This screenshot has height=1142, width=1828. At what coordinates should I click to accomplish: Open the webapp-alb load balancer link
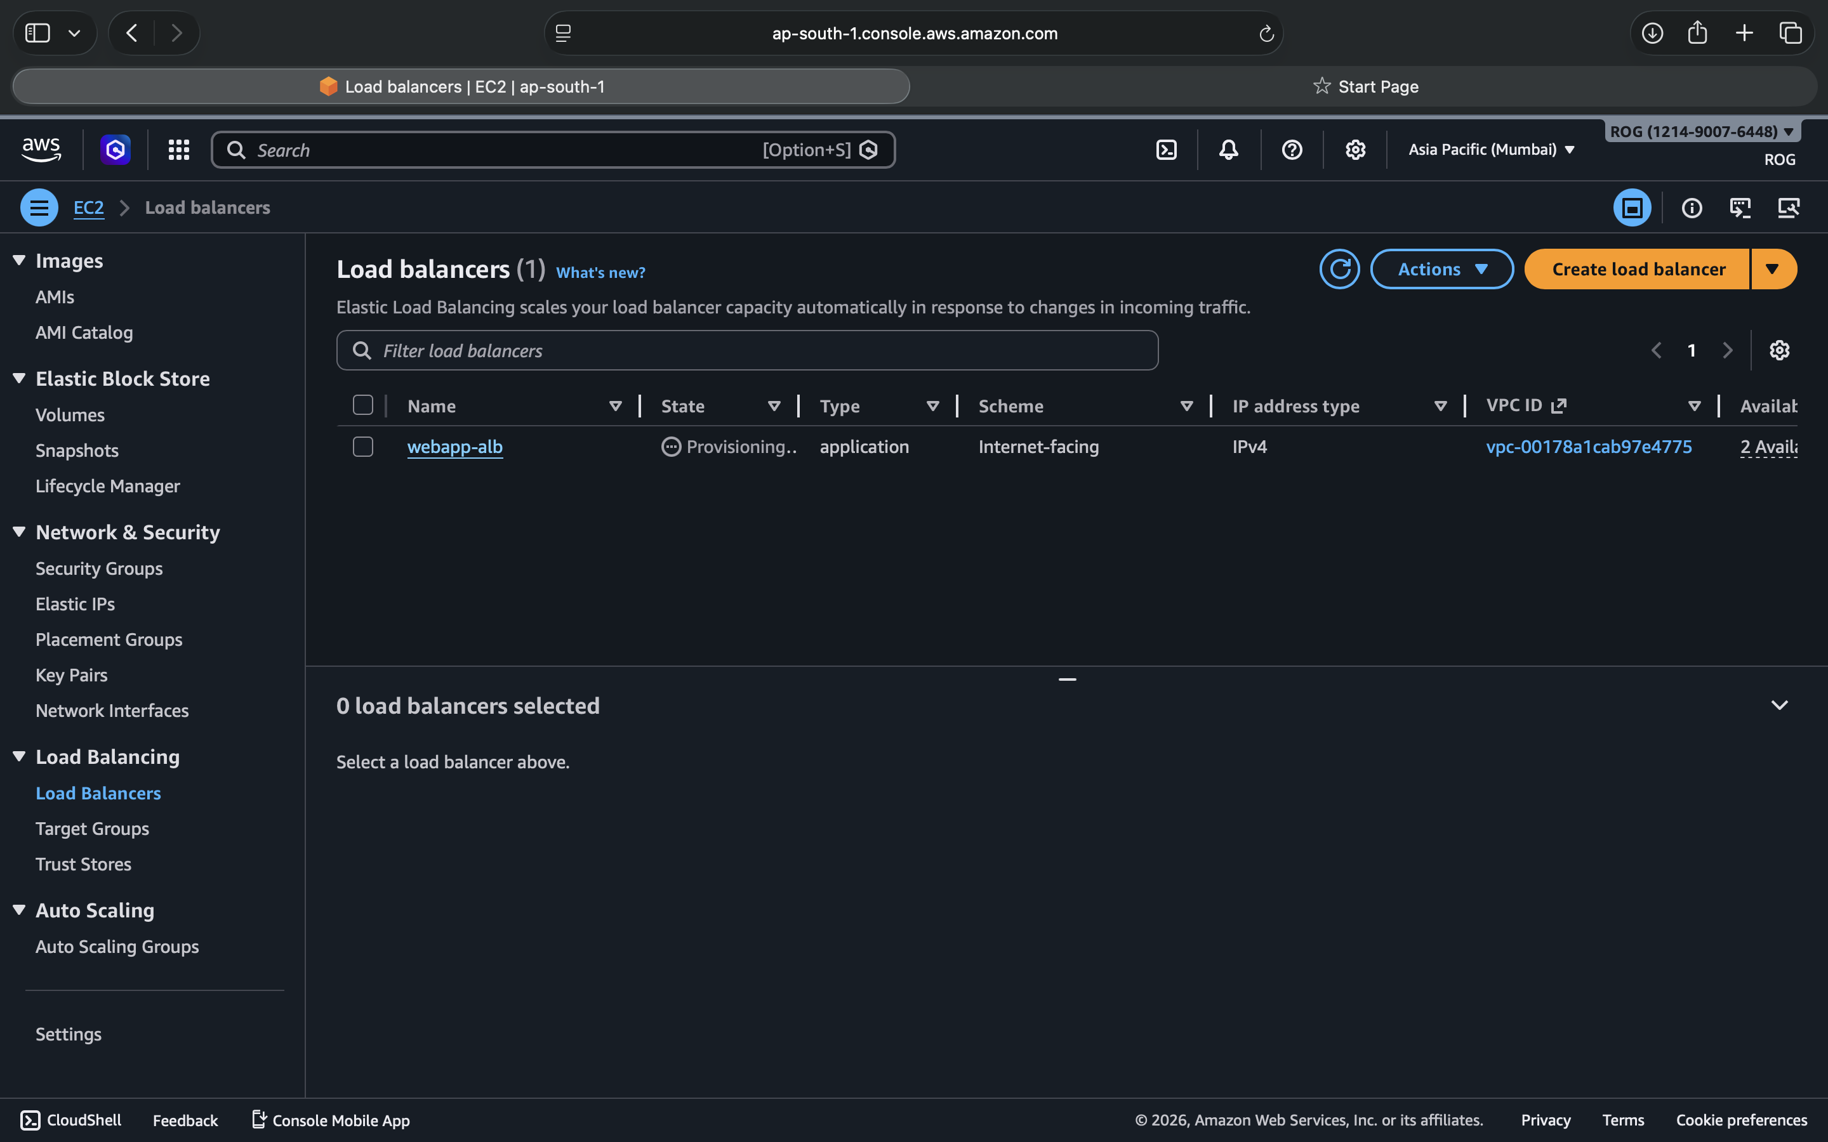tap(454, 447)
